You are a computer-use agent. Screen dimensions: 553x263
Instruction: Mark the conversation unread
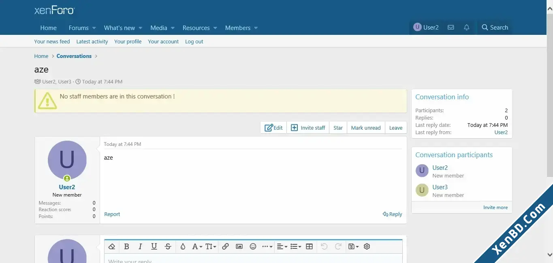pyautogui.click(x=366, y=128)
